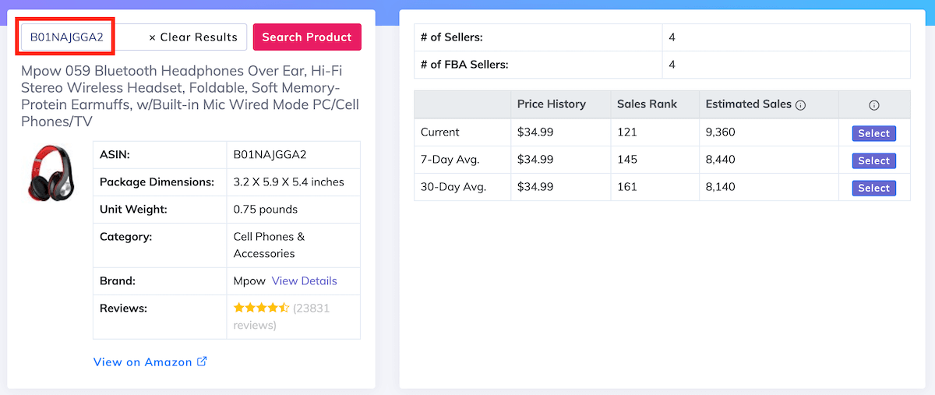Click the 30-day estimated sales 8,140

pyautogui.click(x=721, y=186)
